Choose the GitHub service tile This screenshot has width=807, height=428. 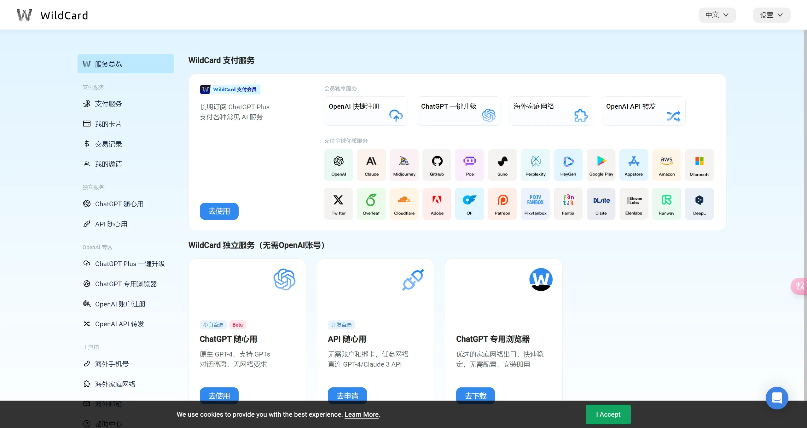(437, 165)
